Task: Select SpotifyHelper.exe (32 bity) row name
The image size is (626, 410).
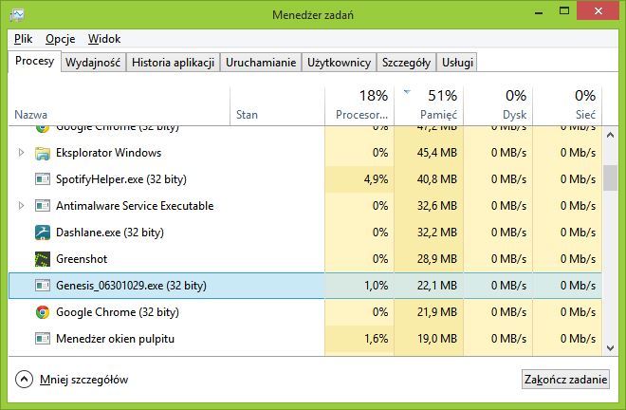Action: click(x=121, y=179)
